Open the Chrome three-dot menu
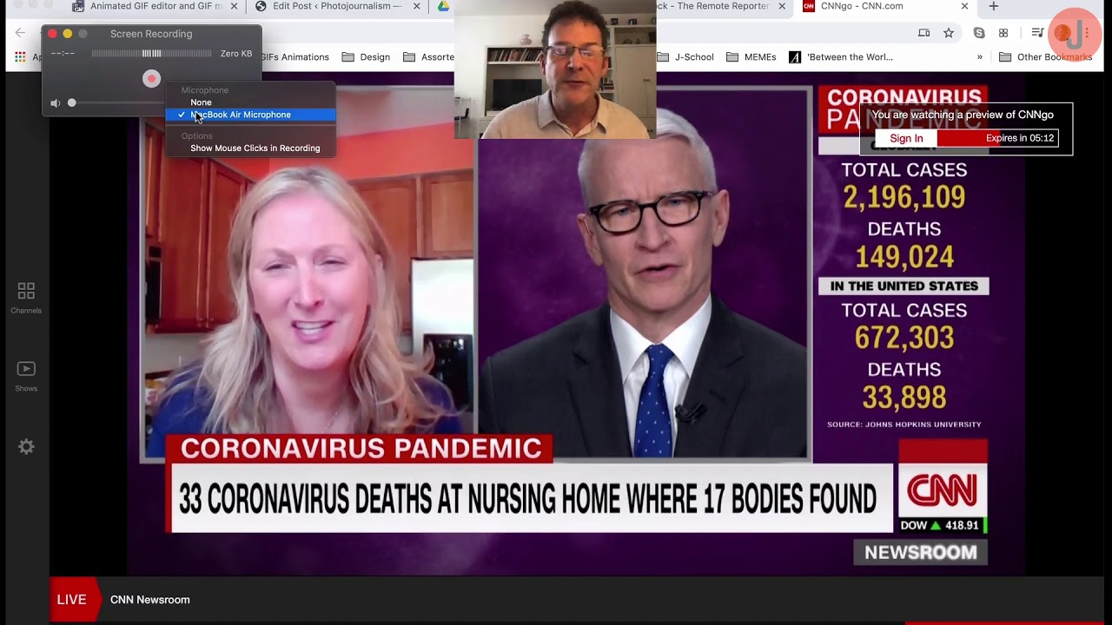 click(1087, 33)
